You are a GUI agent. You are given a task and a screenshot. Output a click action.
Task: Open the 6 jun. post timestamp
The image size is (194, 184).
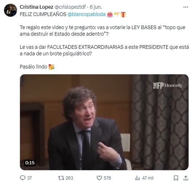[96, 7]
